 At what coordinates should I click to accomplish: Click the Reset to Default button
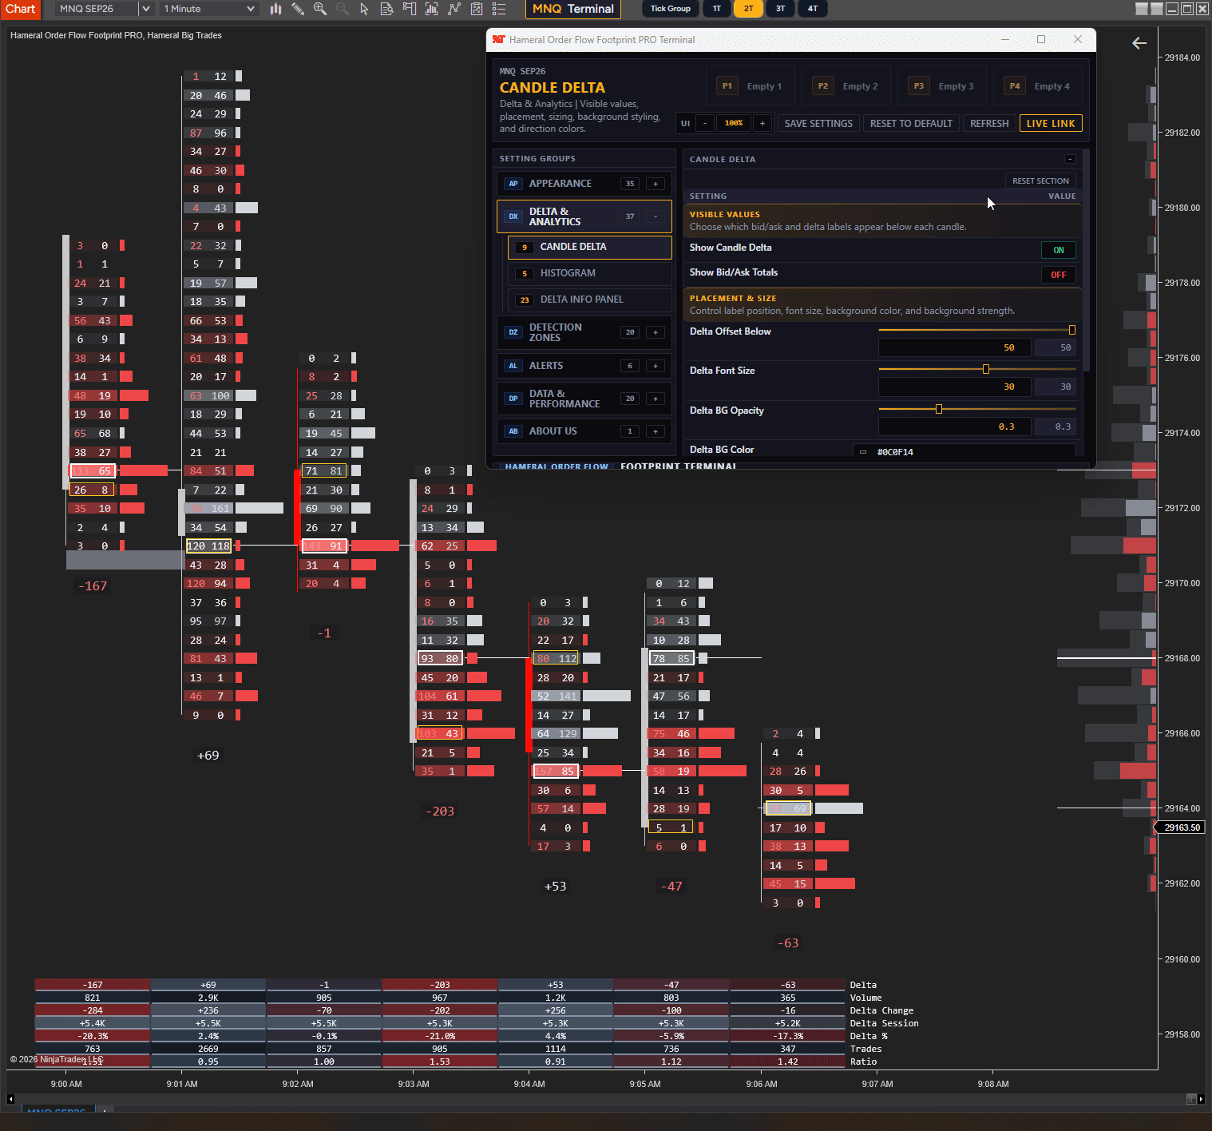(x=911, y=124)
